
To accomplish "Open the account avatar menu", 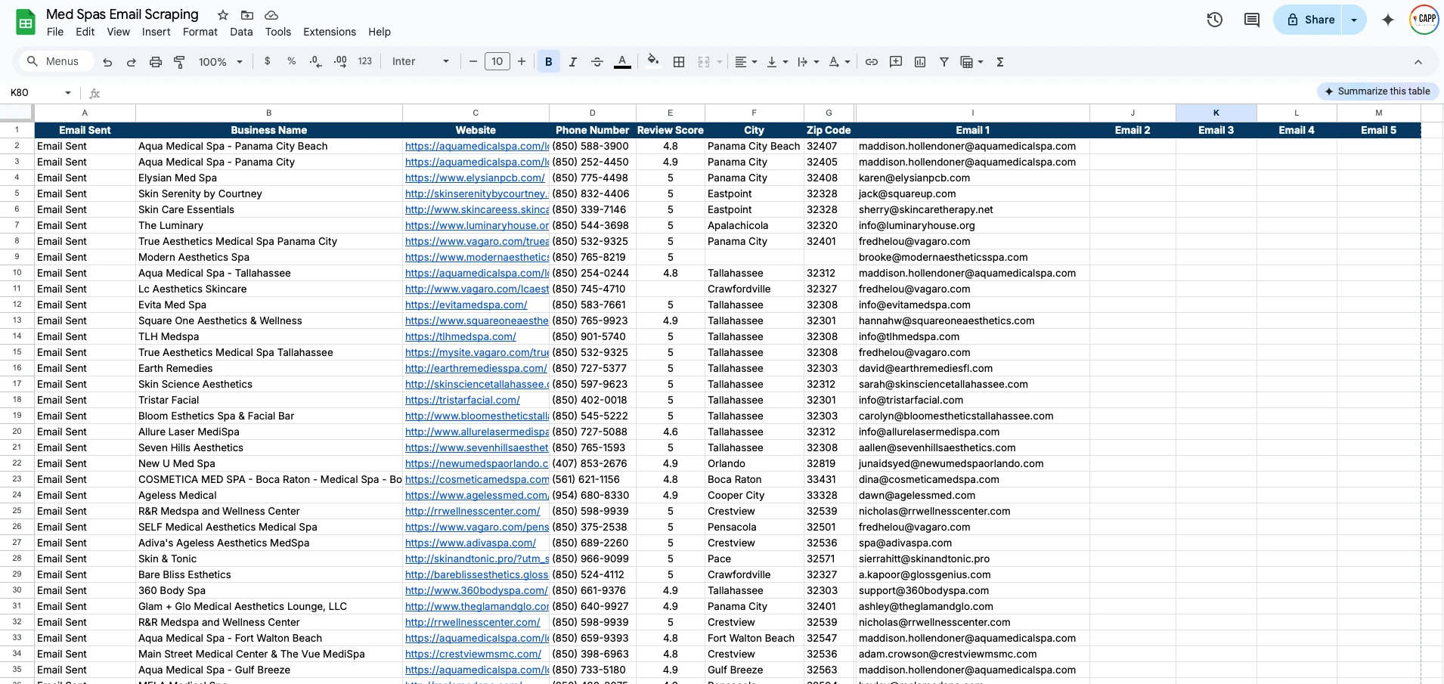I will pos(1424,20).
